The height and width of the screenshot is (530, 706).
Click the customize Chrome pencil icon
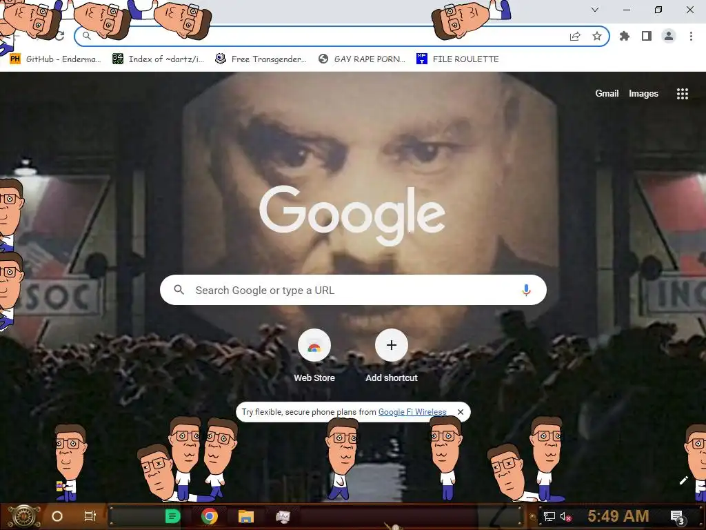click(x=683, y=480)
